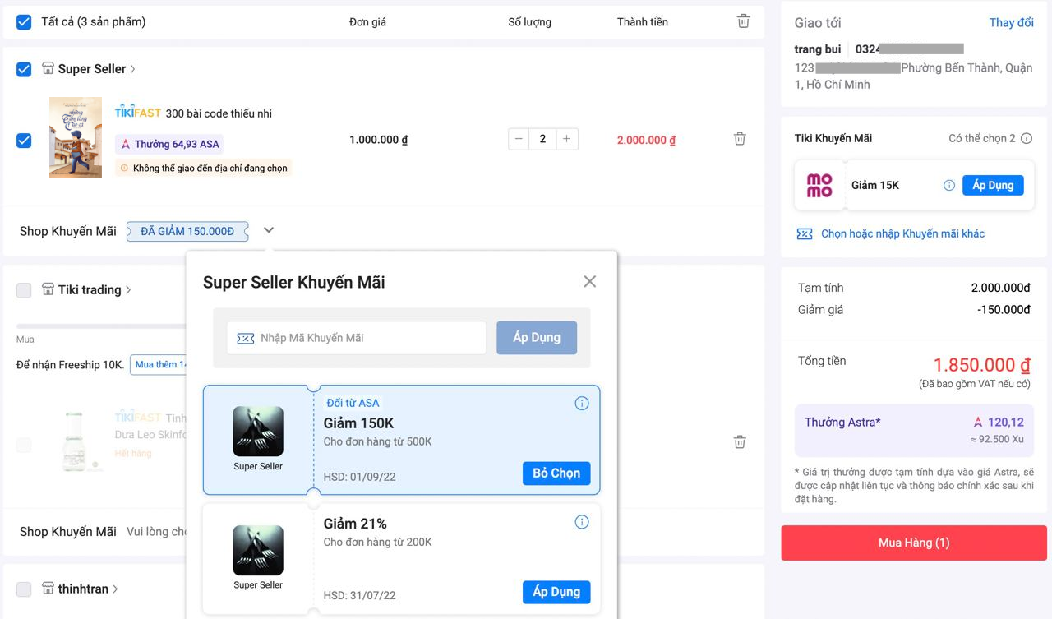Screen dimensions: 1052x619
Task: Click the Mua Hàng (1) button
Action: (x=914, y=543)
